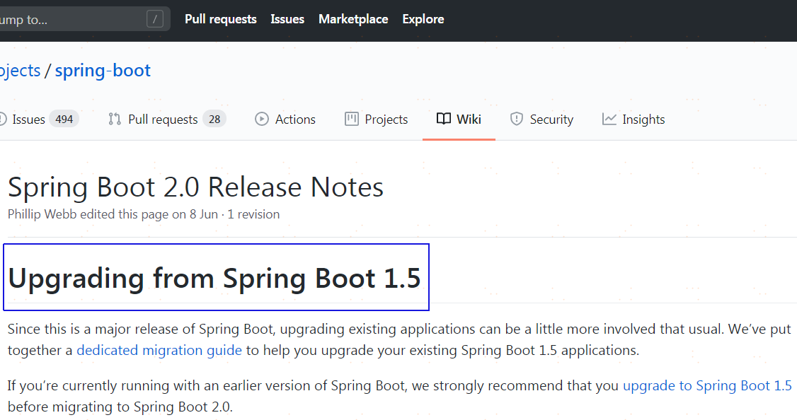Switch to the Security tab

pyautogui.click(x=541, y=119)
